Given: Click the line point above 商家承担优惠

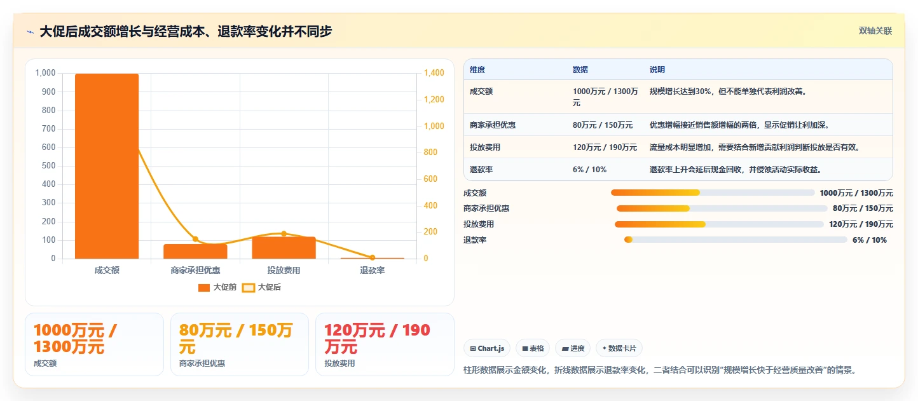Looking at the screenshot, I should pyautogui.click(x=195, y=239).
